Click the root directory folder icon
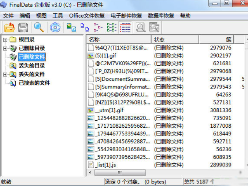This screenshot has height=186, width=248. point(13,40)
